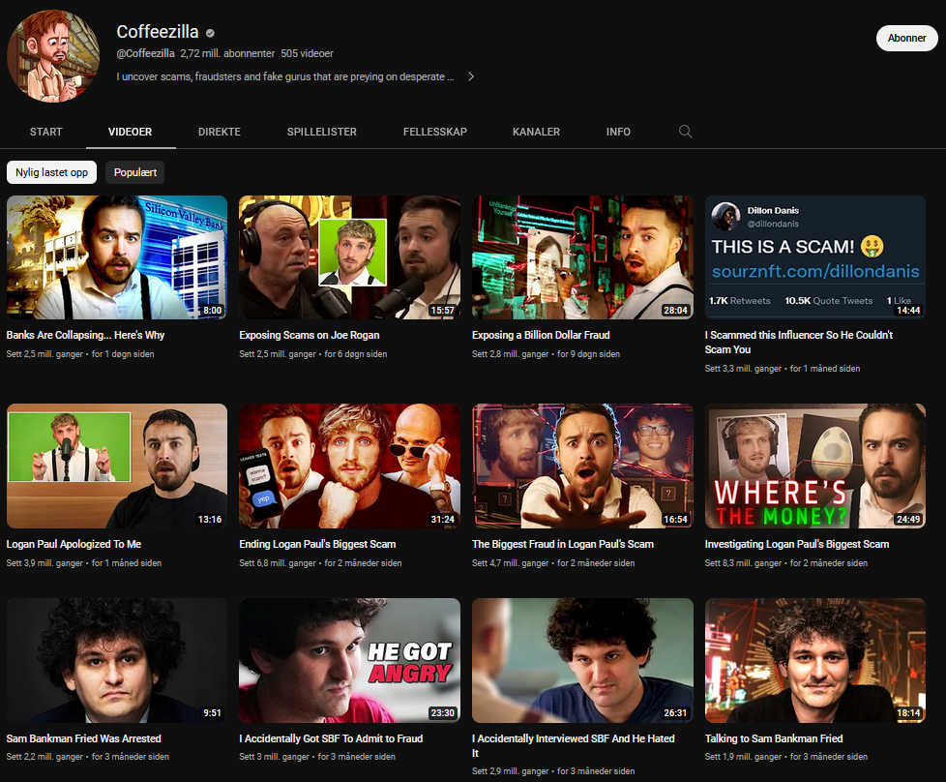Select the 'Nylig lastet opp' filter chip
This screenshot has width=946, height=782.
click(51, 172)
